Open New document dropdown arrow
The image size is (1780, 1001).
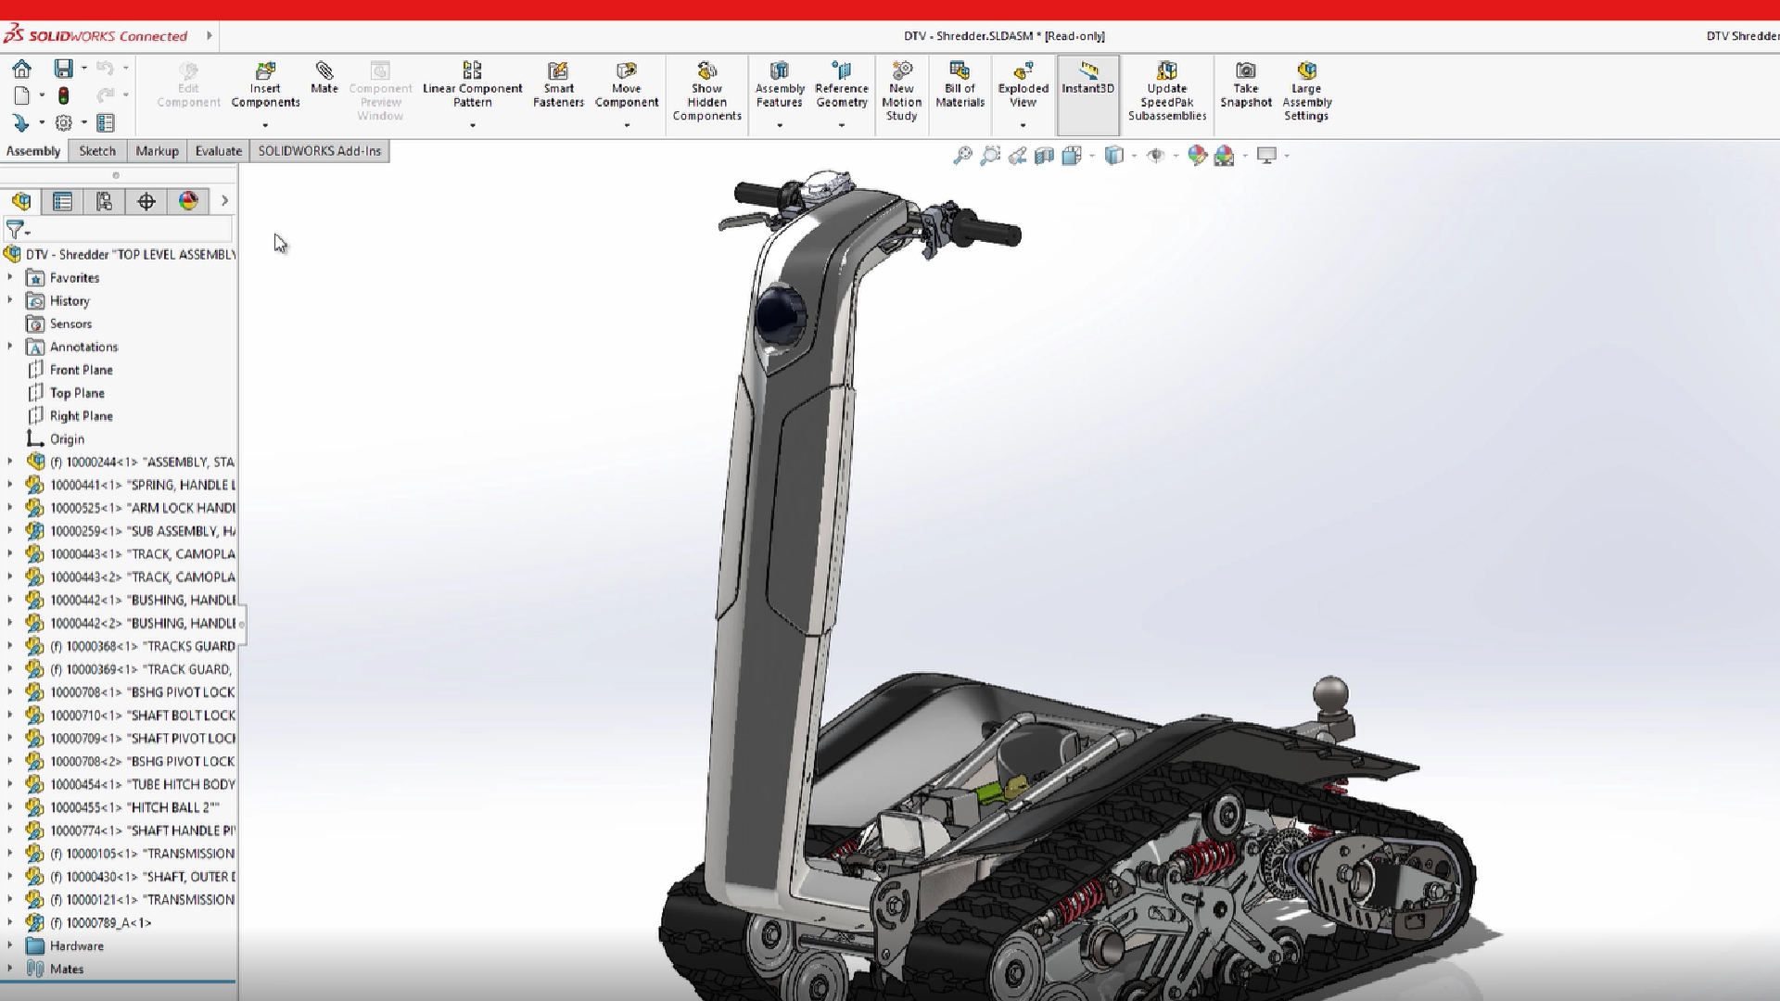(x=42, y=95)
